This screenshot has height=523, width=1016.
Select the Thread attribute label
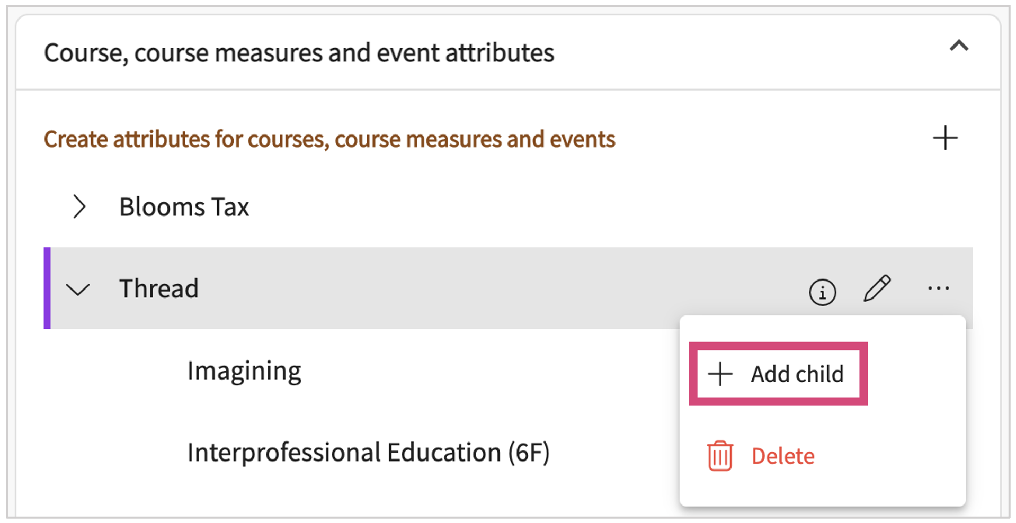158,289
